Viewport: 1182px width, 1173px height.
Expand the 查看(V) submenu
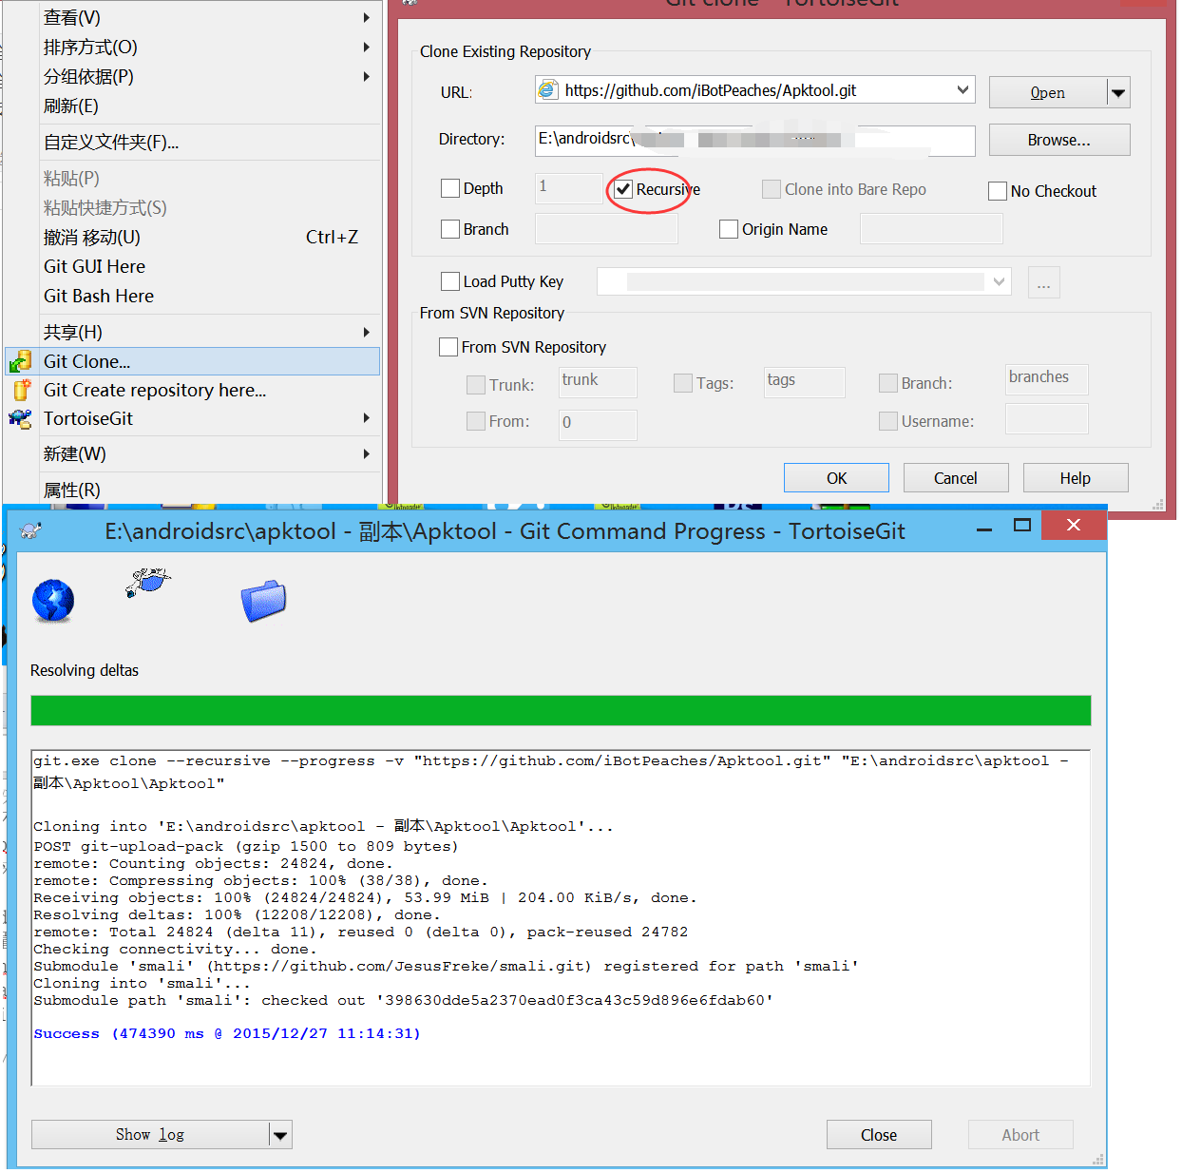coord(367,17)
